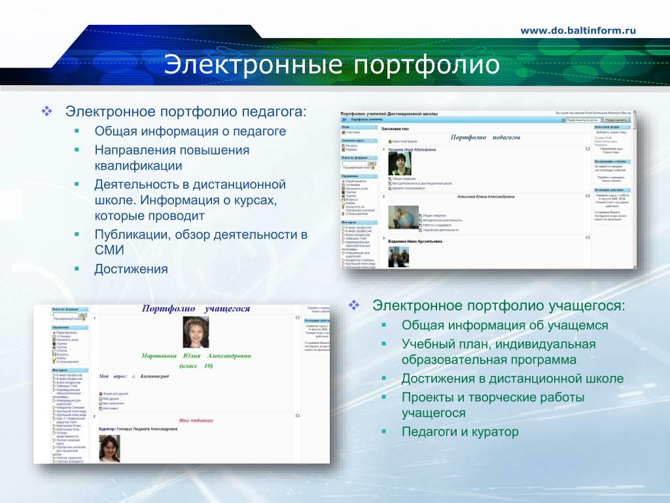Image resolution: width=670 pixels, height=503 pixels.
Task: Collapse Последние действия block in teachers portfolio
Action: (629, 190)
